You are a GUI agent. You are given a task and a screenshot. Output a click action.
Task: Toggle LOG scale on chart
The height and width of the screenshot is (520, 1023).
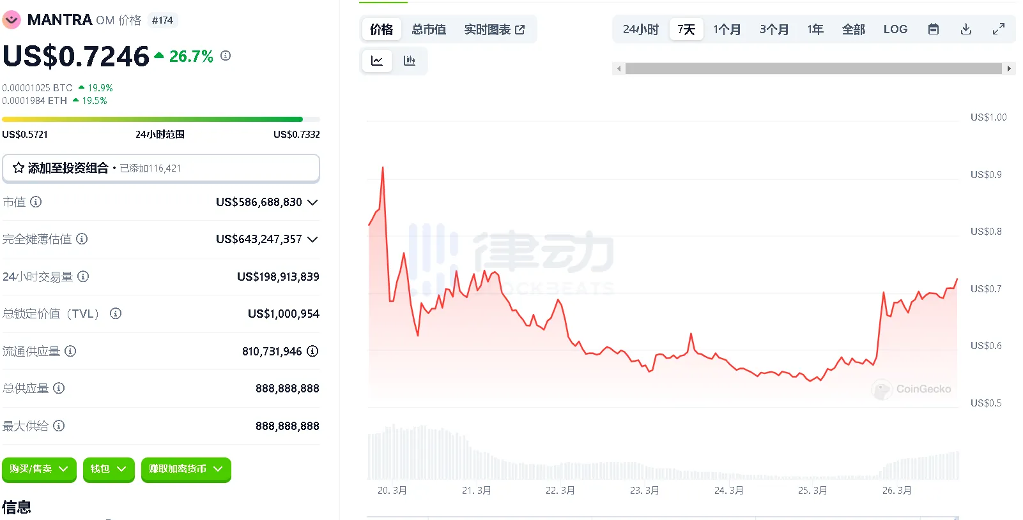pos(895,29)
